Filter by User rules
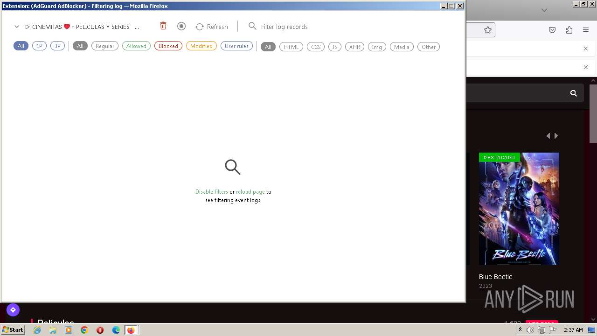597x336 pixels. pos(236,46)
